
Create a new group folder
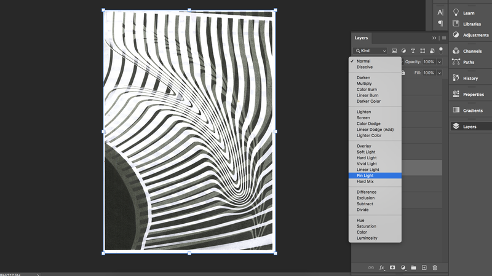click(413, 267)
